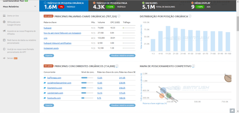Click the competition level bar for bufferapp.com
Image resolution: width=239 pixels, height=113 pixels.
pos(87,78)
